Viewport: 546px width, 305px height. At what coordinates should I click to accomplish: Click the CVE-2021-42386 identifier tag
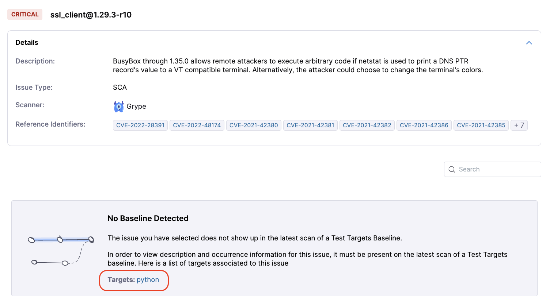(424, 125)
